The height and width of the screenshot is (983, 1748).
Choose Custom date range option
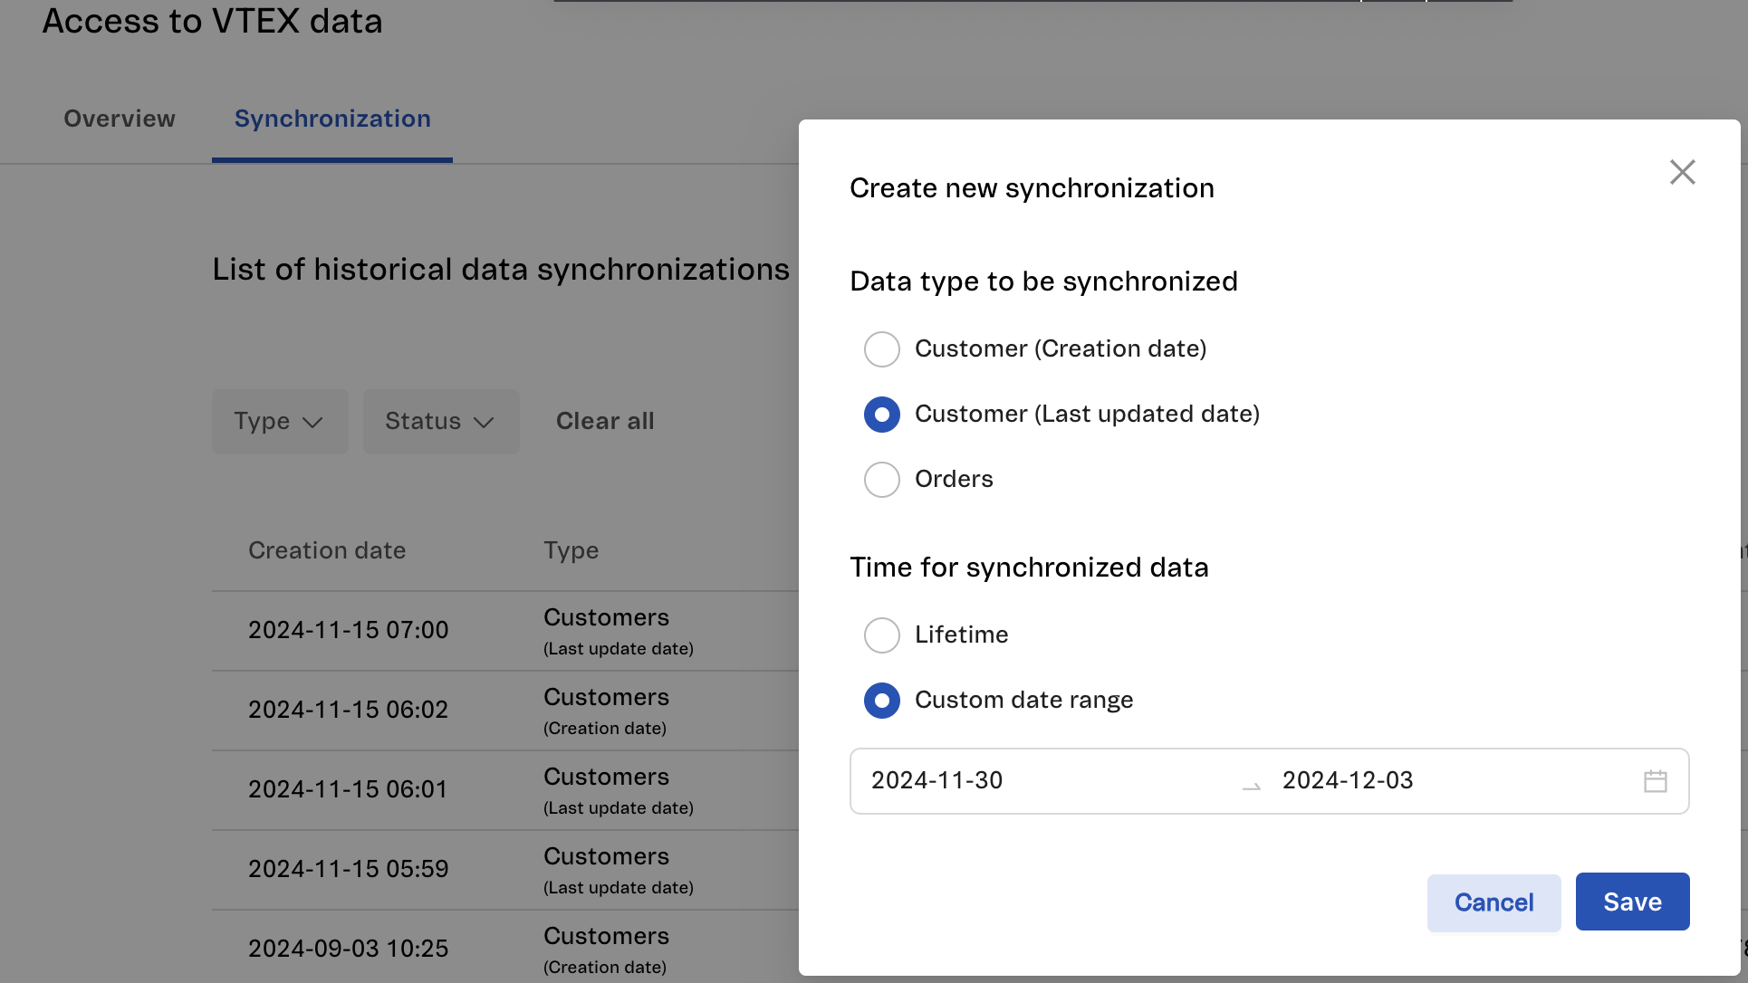coord(881,701)
